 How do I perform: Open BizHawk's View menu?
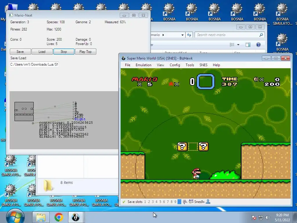point(160,65)
